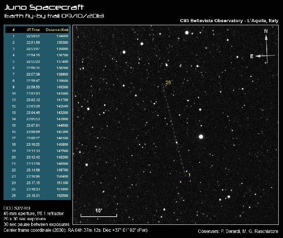Click the Juno Spacecraft title

pyautogui.click(x=44, y=7)
